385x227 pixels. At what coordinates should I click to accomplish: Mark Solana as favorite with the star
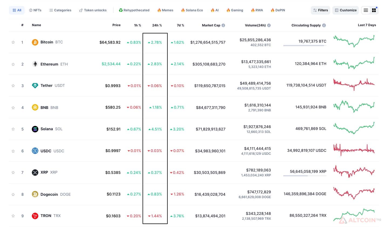pos(13,129)
